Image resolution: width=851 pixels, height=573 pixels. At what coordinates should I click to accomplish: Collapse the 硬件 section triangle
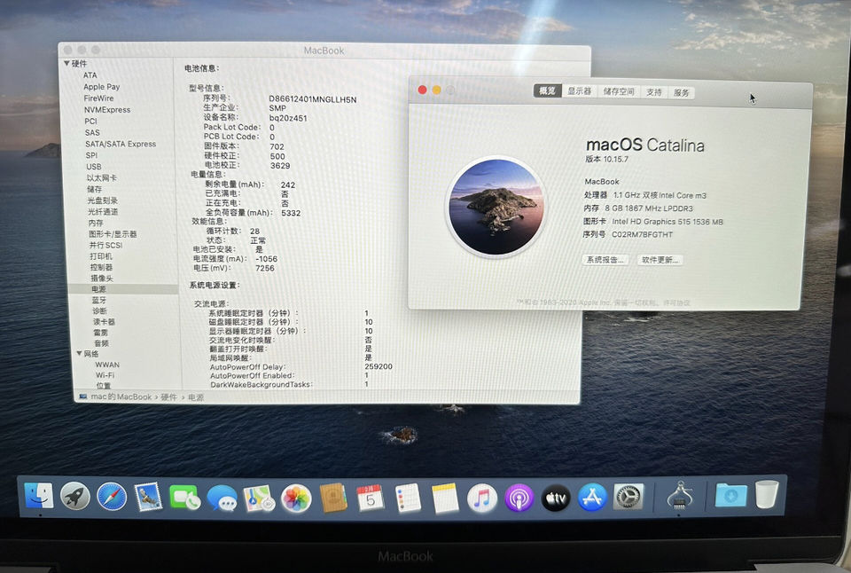point(66,64)
